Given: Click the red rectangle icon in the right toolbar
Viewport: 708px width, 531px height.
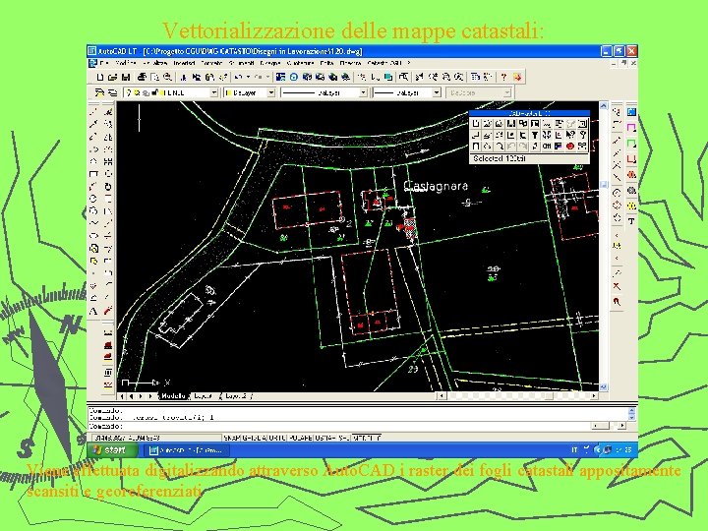Looking at the screenshot, I should tap(631, 159).
